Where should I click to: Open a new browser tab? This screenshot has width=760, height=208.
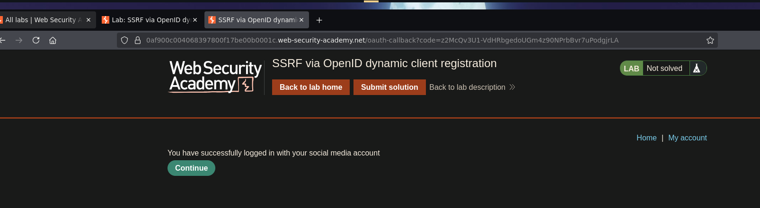click(x=319, y=20)
